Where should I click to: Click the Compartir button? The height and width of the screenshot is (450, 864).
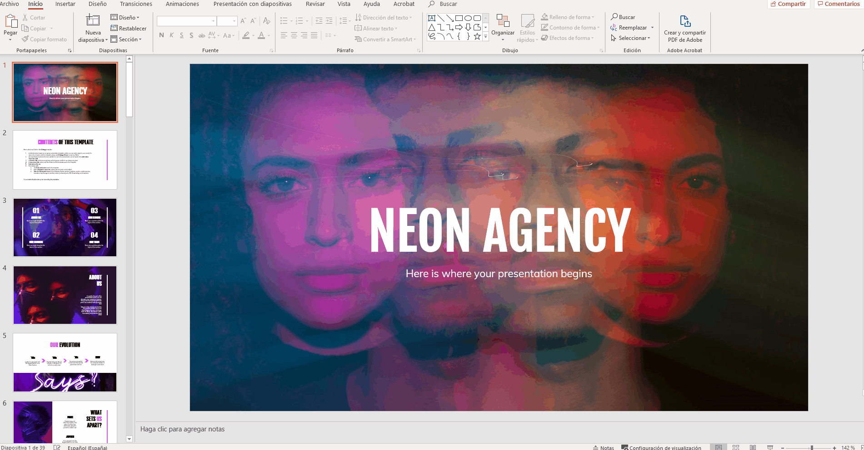click(788, 4)
